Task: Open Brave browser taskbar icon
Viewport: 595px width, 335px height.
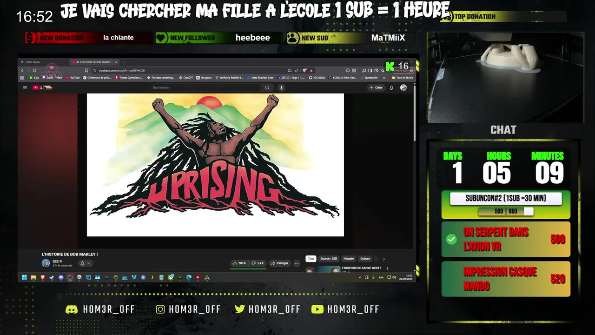Action: [x=43, y=277]
